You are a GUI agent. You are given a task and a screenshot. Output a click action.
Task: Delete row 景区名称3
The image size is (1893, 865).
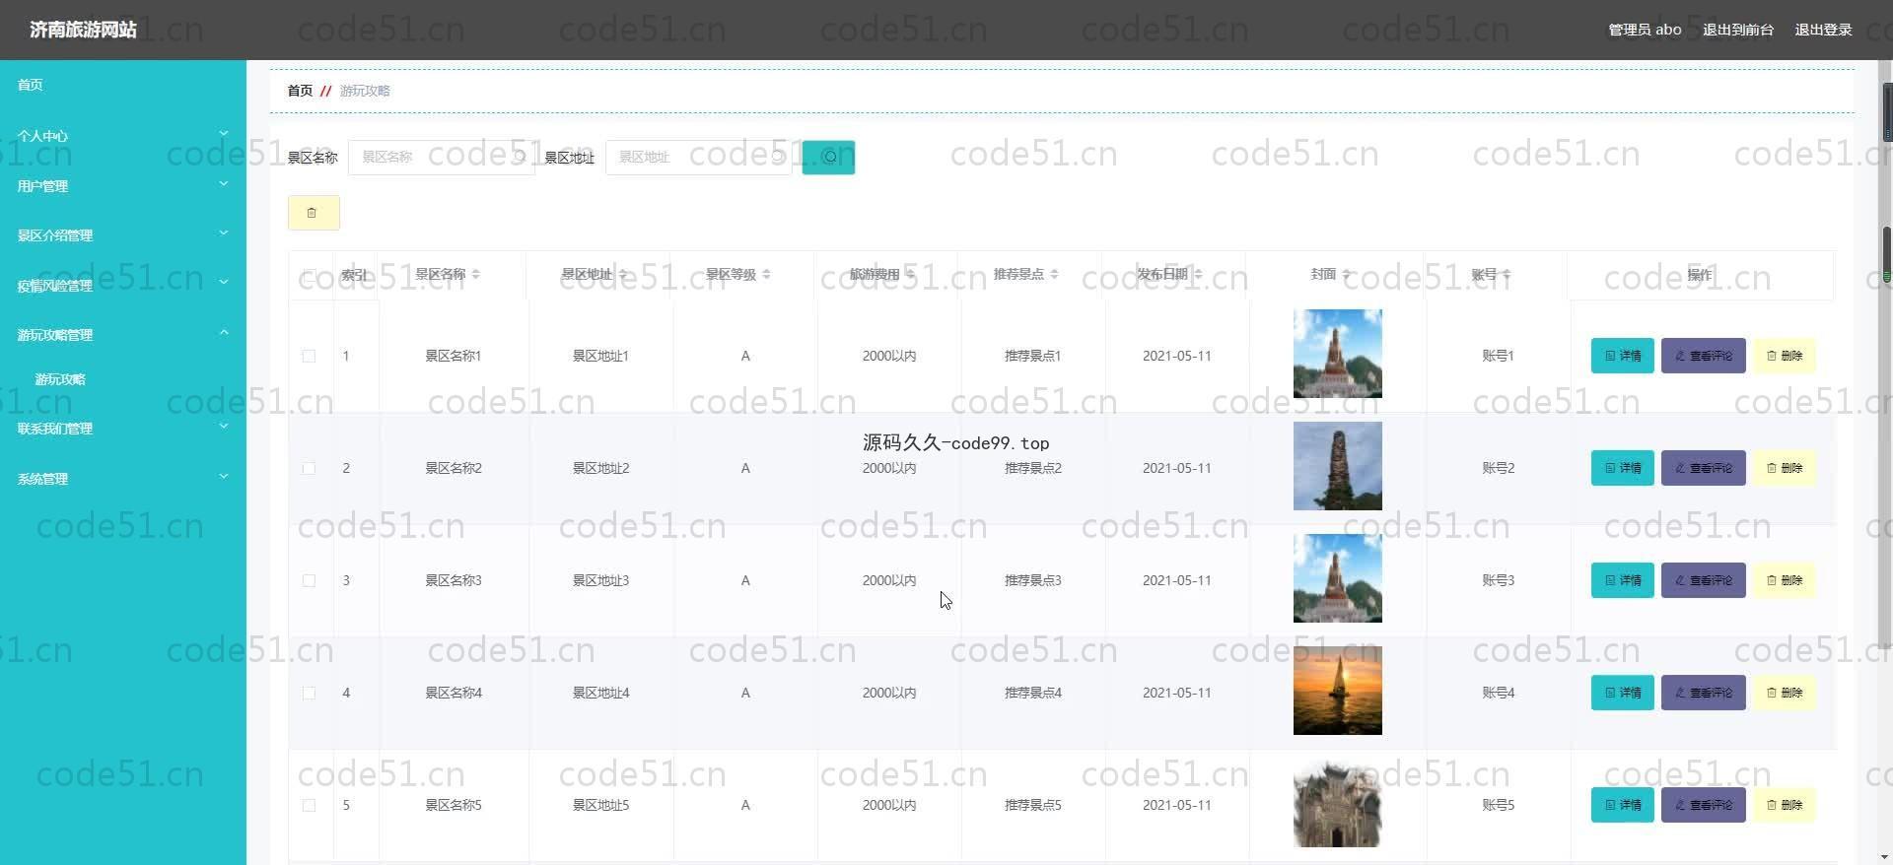coord(1784,580)
